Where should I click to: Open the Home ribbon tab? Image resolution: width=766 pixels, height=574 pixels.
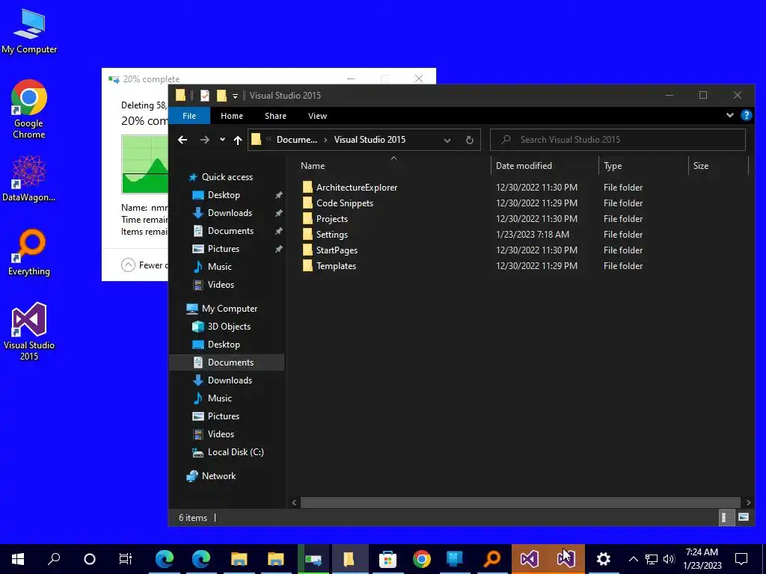(x=232, y=116)
